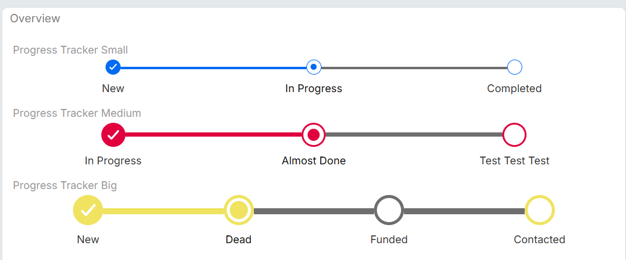This screenshot has width=626, height=260.
Task: Click the blue checkmark step circle
Action: point(113,67)
